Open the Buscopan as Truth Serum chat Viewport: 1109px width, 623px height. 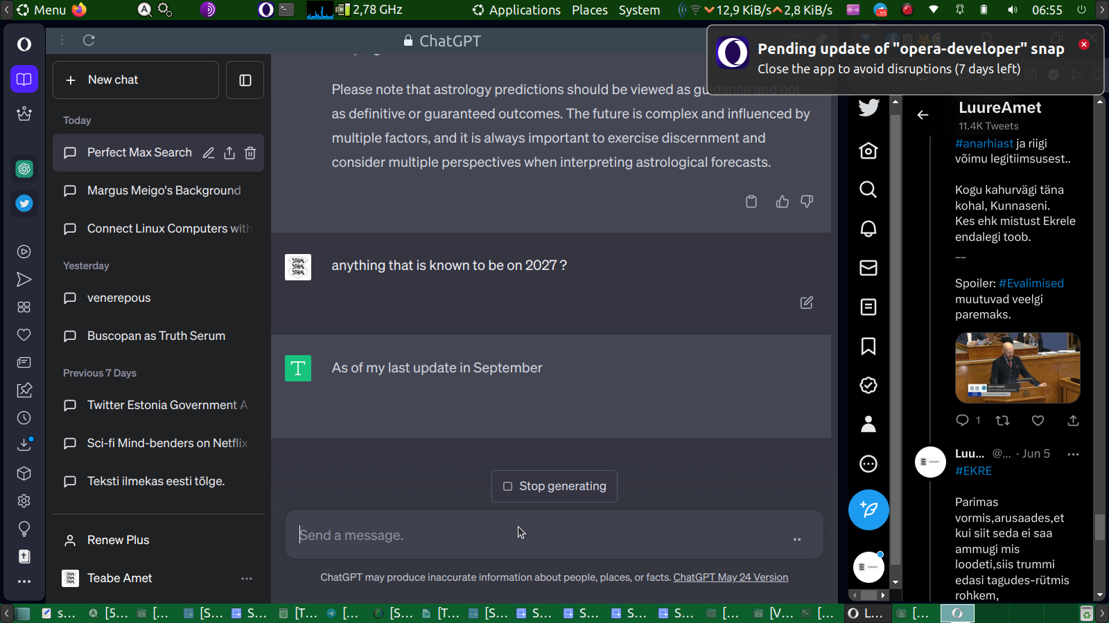pyautogui.click(x=158, y=336)
